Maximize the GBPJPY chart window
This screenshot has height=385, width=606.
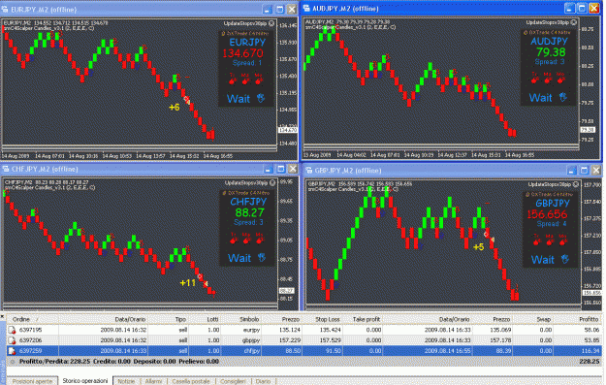(584, 170)
